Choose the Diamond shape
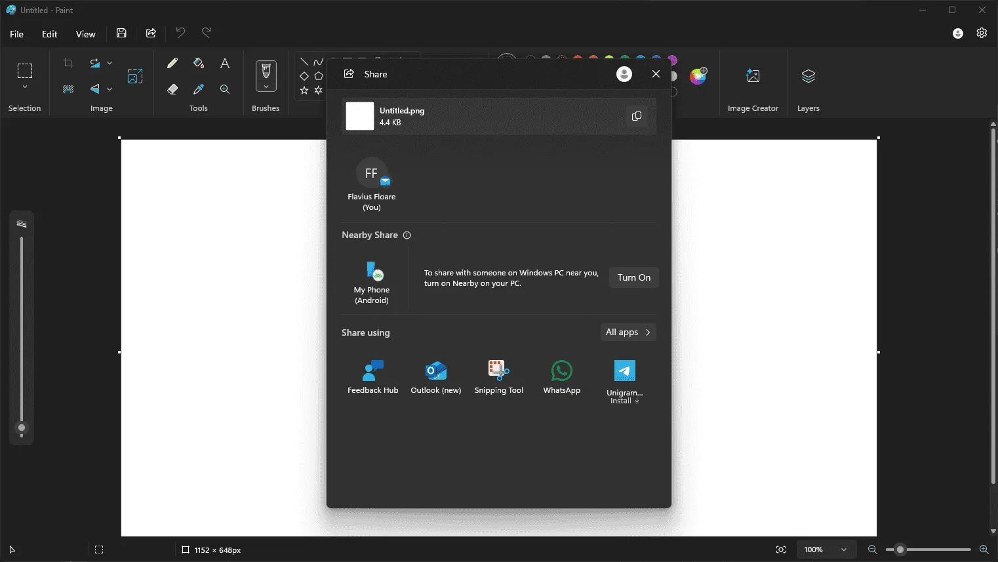The image size is (998, 562). [304, 76]
